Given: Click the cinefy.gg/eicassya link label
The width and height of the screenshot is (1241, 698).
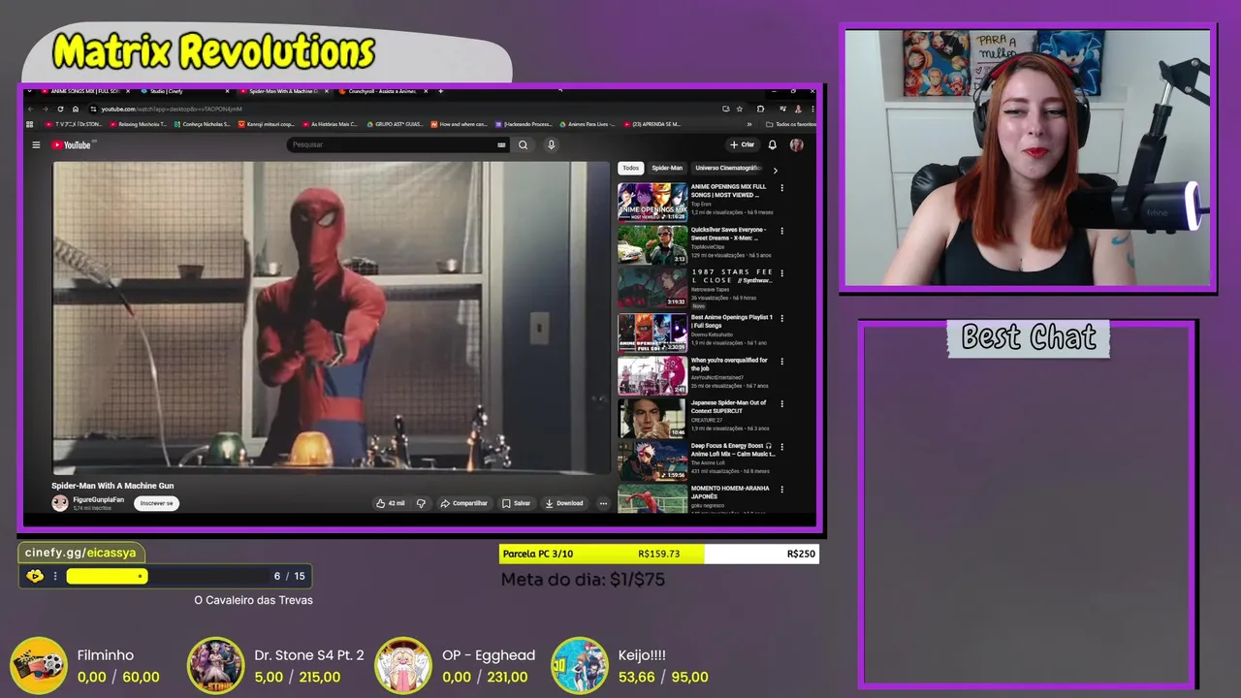Looking at the screenshot, I should (81, 553).
